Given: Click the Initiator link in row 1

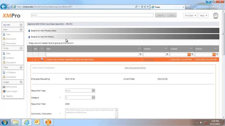Looking at the screenshot, I should point(148,59).
